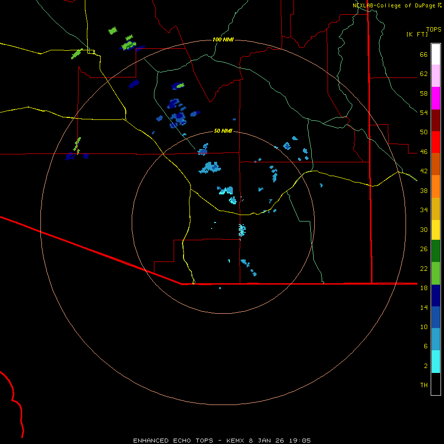Select the gold legend swatch
Image resolution: width=444 pixels, height=444 pixels.
click(x=436, y=209)
